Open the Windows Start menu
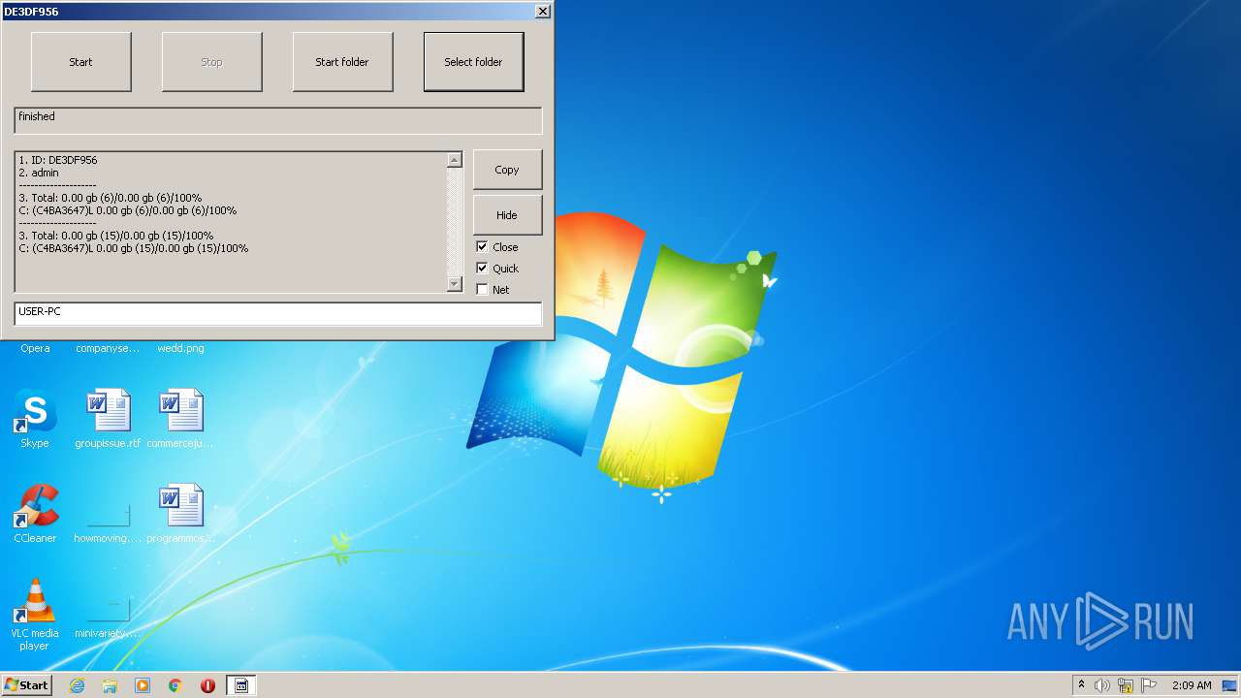This screenshot has width=1241, height=698. (x=26, y=685)
